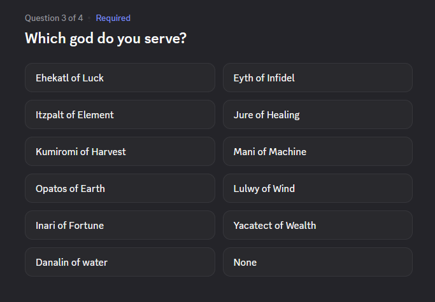Pick Lulwy of Wind
The image size is (435, 302).
pos(317,189)
